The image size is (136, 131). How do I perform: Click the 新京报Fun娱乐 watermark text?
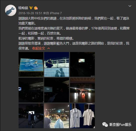(120, 124)
